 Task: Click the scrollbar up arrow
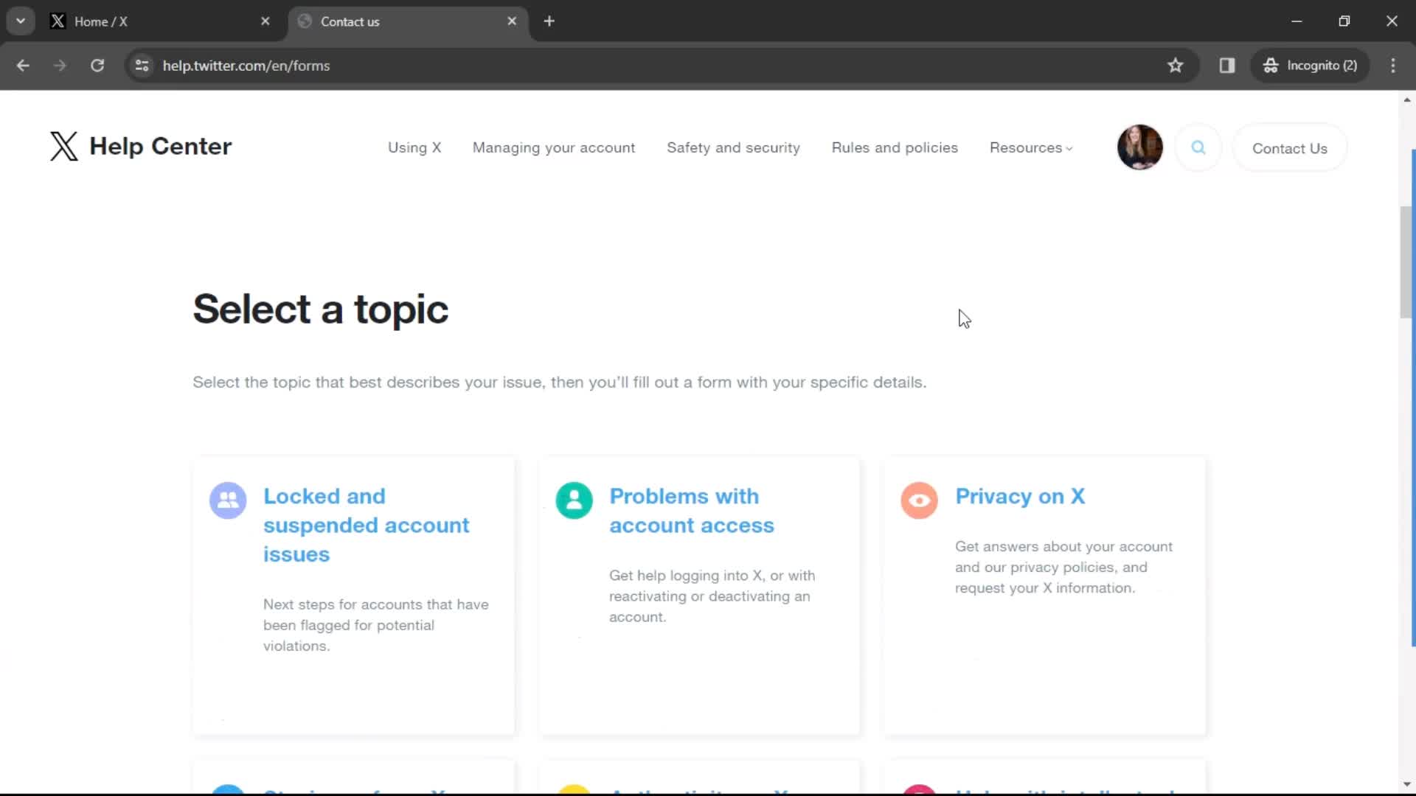point(1406,99)
